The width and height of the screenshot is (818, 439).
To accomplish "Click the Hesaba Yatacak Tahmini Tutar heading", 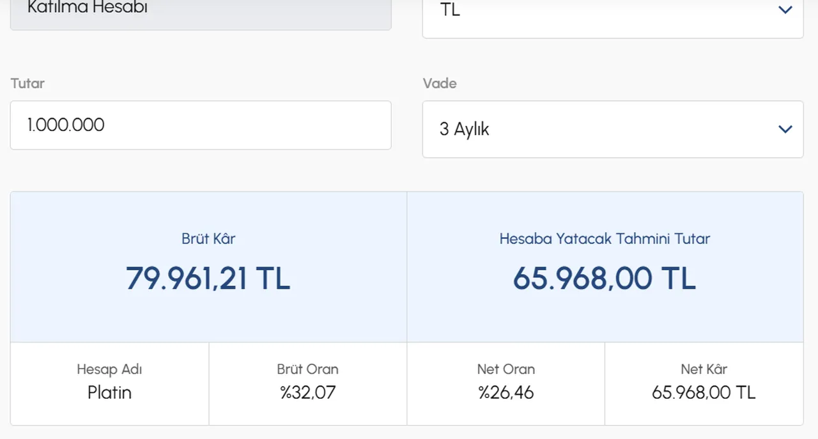I will point(605,239).
